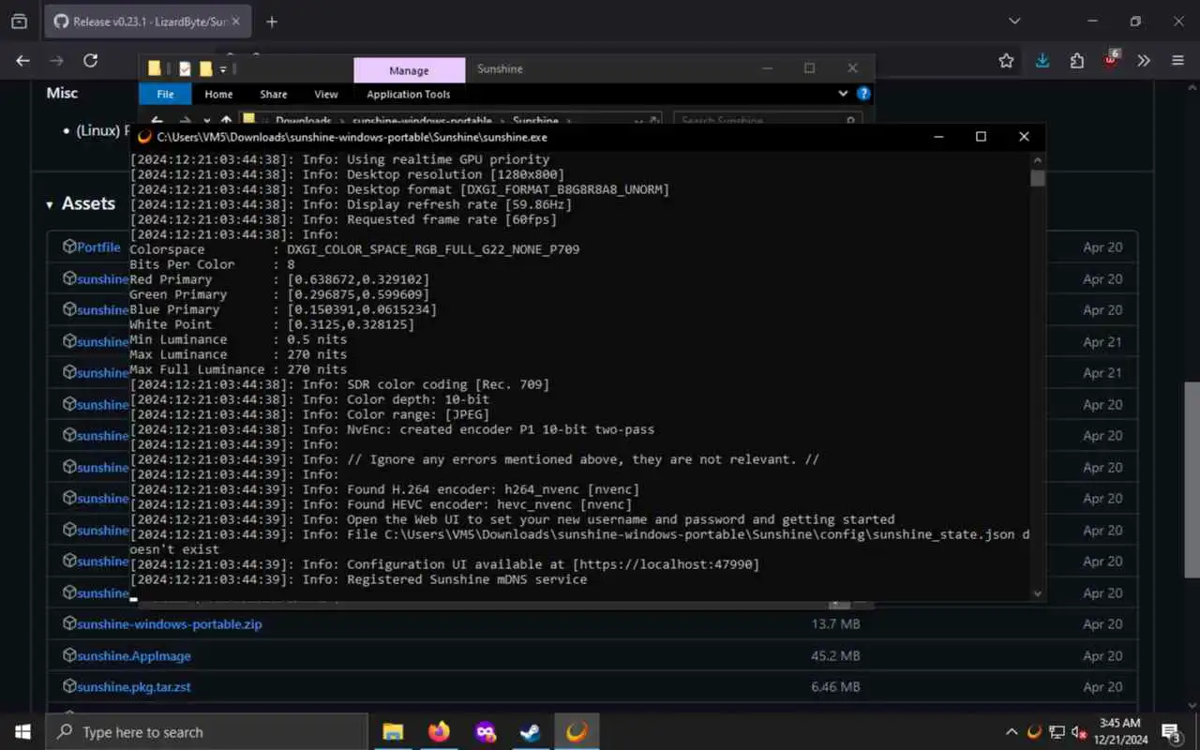Open the File menu in Explorer
Viewport: 1200px width, 750px height.
165,94
